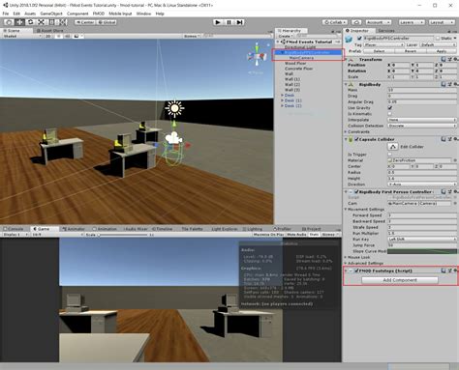Click the Edit Collider icon button
459x370 pixels.
(x=392, y=147)
